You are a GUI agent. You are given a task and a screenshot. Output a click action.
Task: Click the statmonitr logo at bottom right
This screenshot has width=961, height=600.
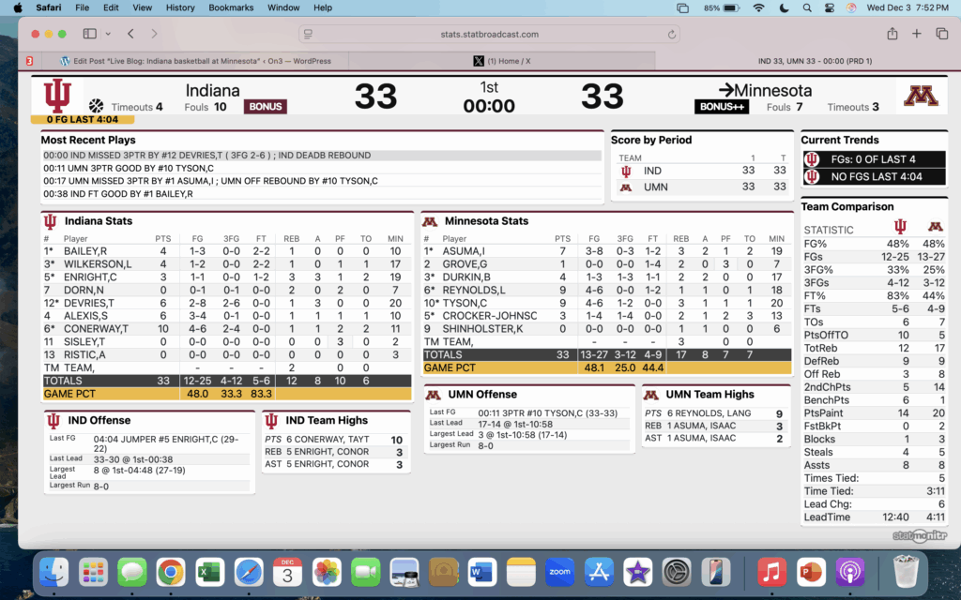click(x=917, y=536)
